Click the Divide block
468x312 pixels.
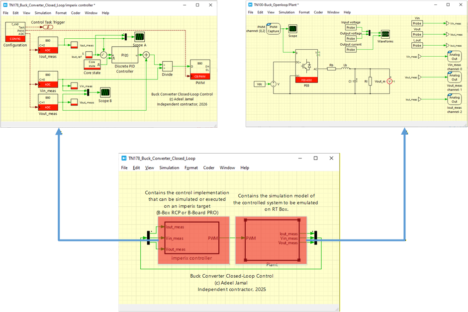tap(167, 66)
